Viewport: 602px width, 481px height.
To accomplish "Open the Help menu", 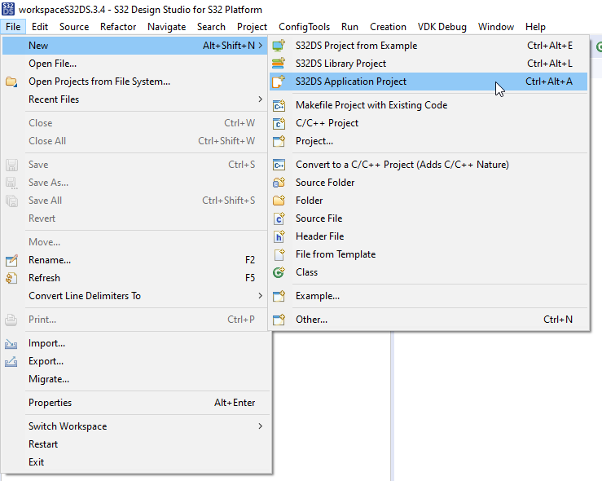I will (x=535, y=27).
